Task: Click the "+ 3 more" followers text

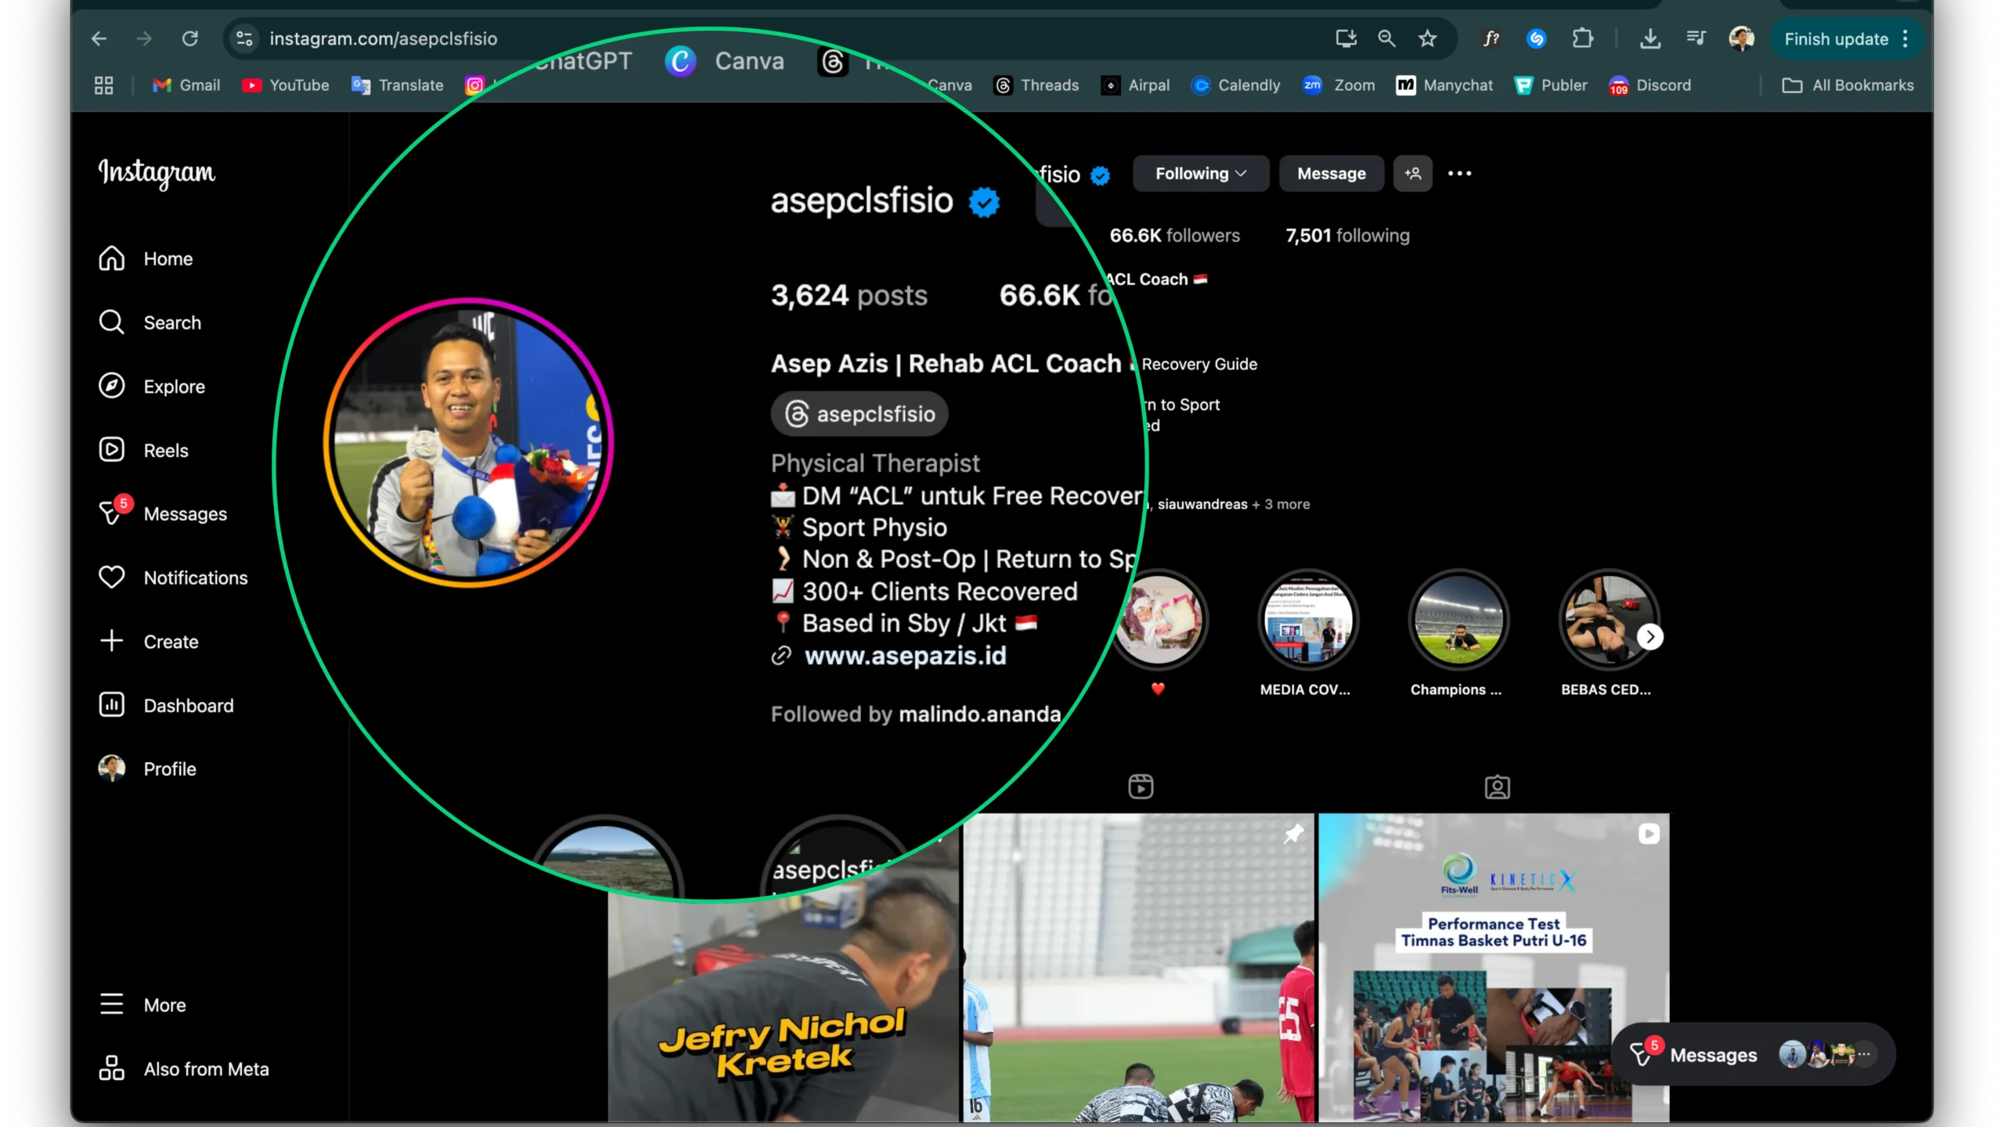Action: (1281, 504)
